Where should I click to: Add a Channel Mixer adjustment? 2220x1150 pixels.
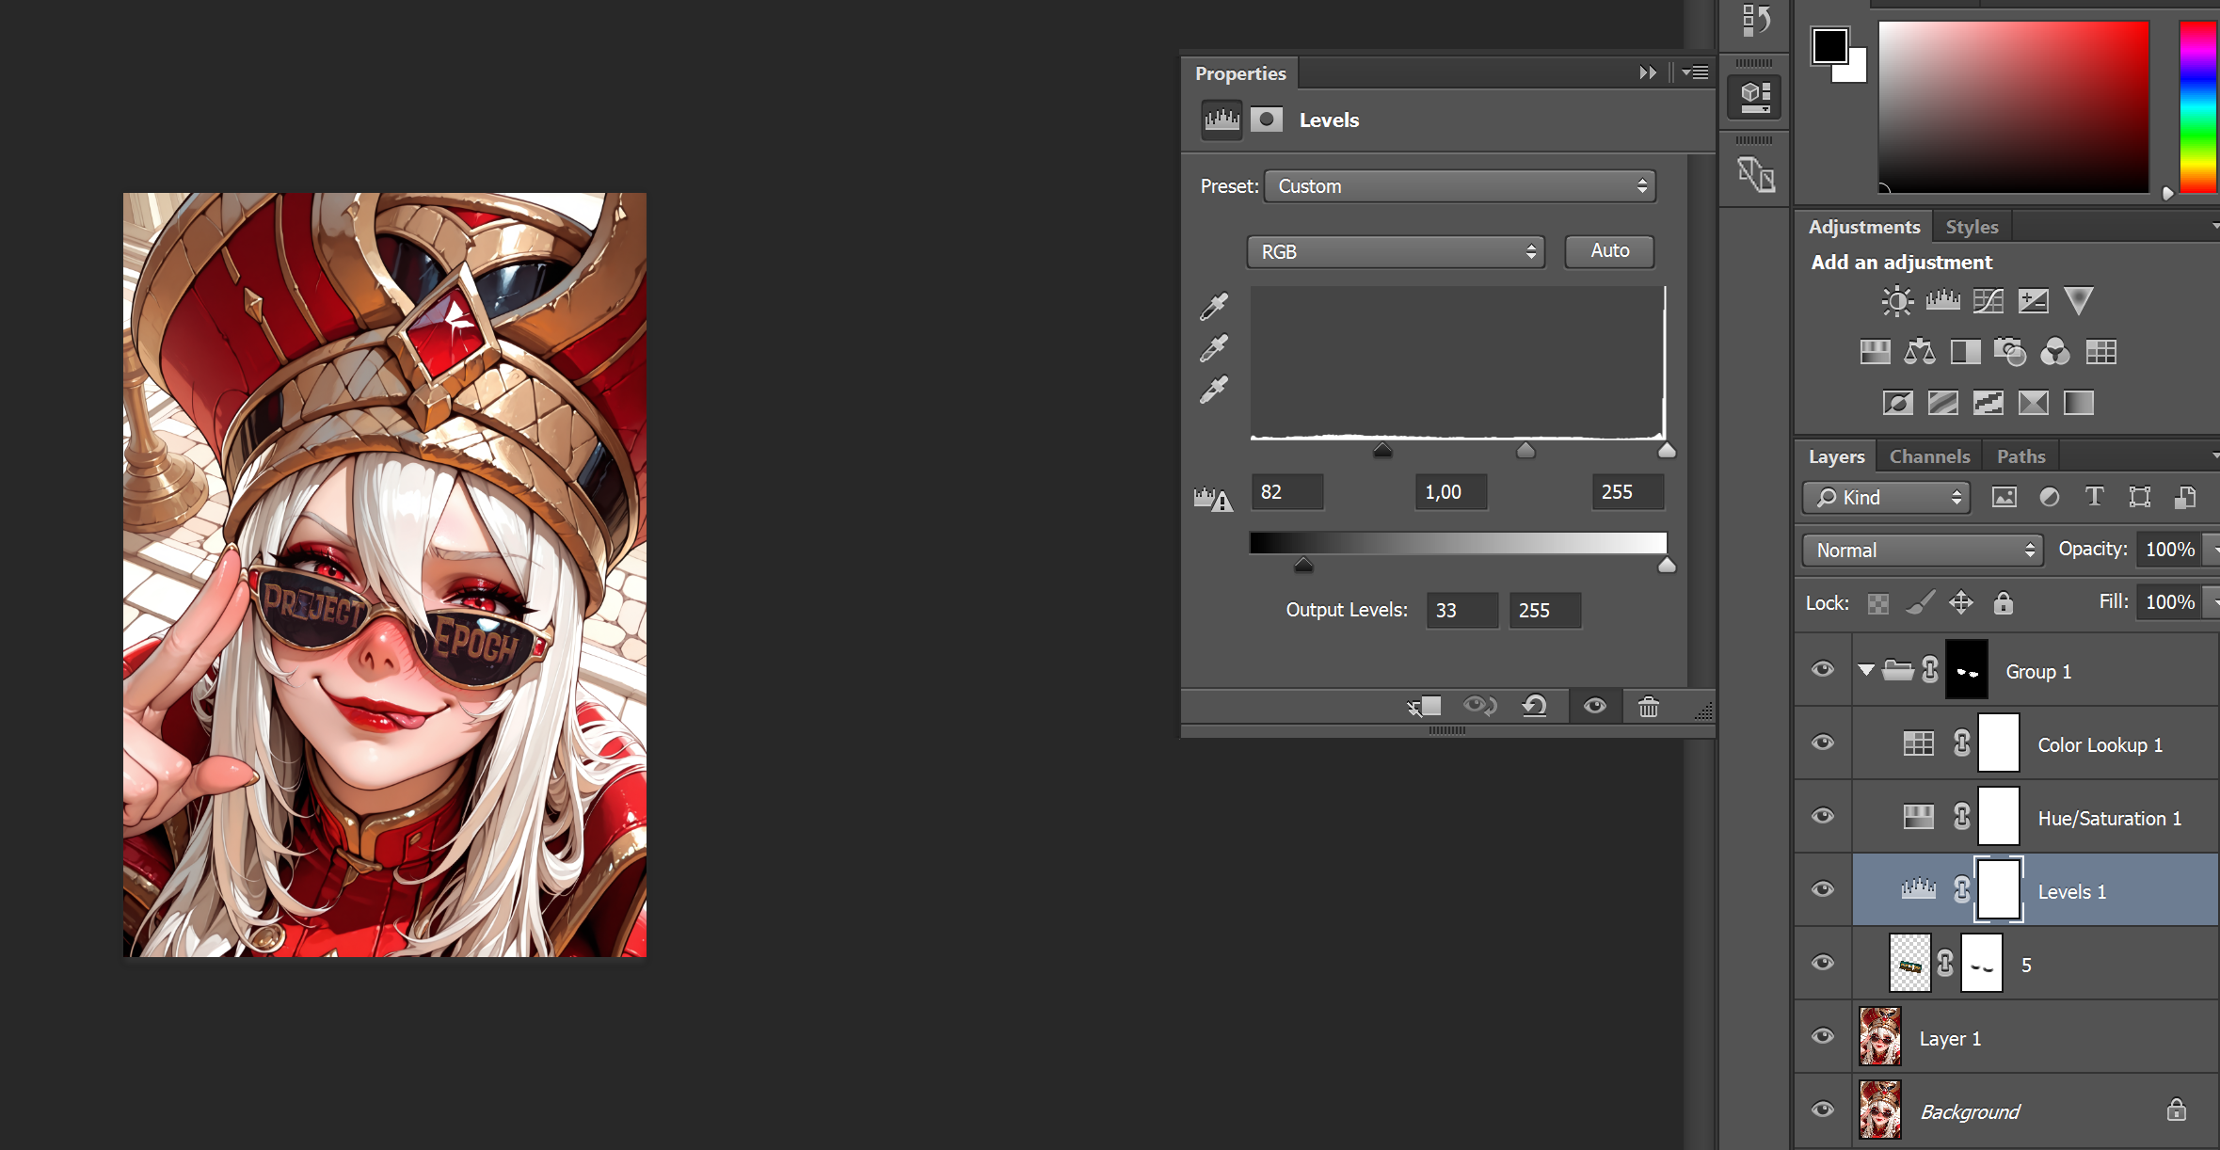pyautogui.click(x=2055, y=352)
